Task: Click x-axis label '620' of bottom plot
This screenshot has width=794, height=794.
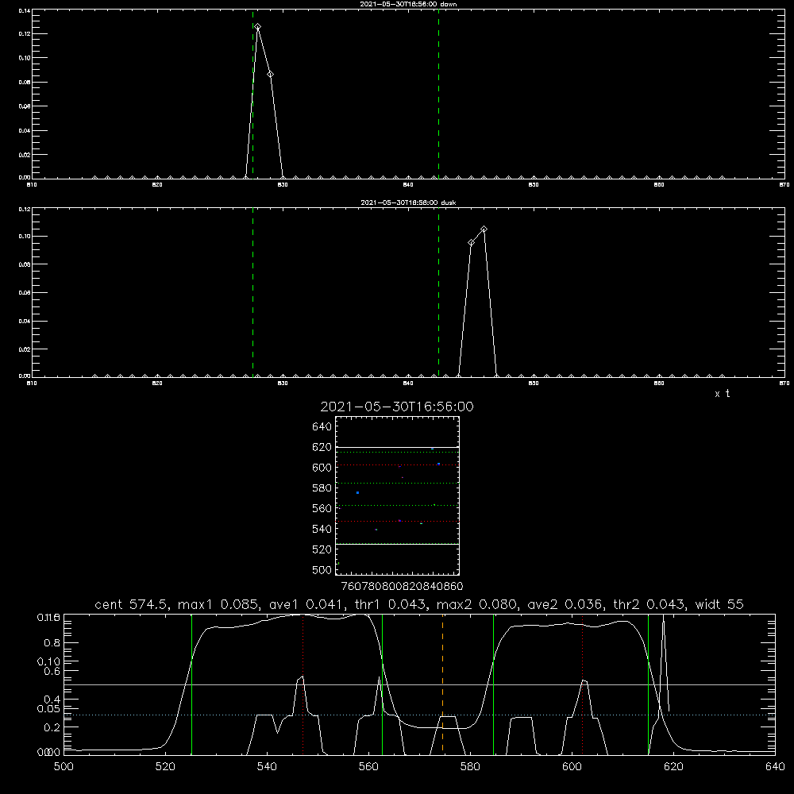Action: 673,767
